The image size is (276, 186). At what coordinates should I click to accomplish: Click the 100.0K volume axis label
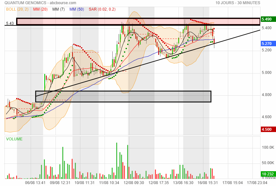tap(268, 147)
